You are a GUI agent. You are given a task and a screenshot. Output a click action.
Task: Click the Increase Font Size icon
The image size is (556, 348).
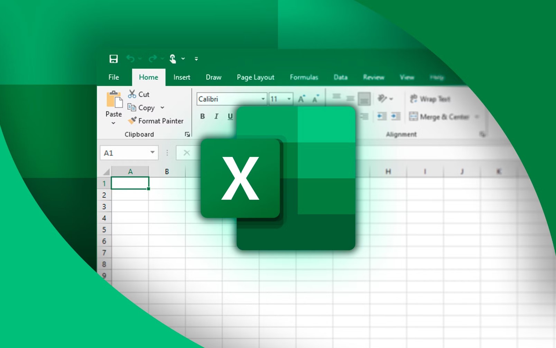[x=302, y=99]
